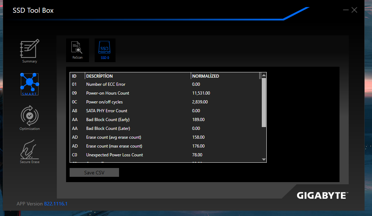
Task: Select Erase count (avg erase count) row
Action: 165,137
